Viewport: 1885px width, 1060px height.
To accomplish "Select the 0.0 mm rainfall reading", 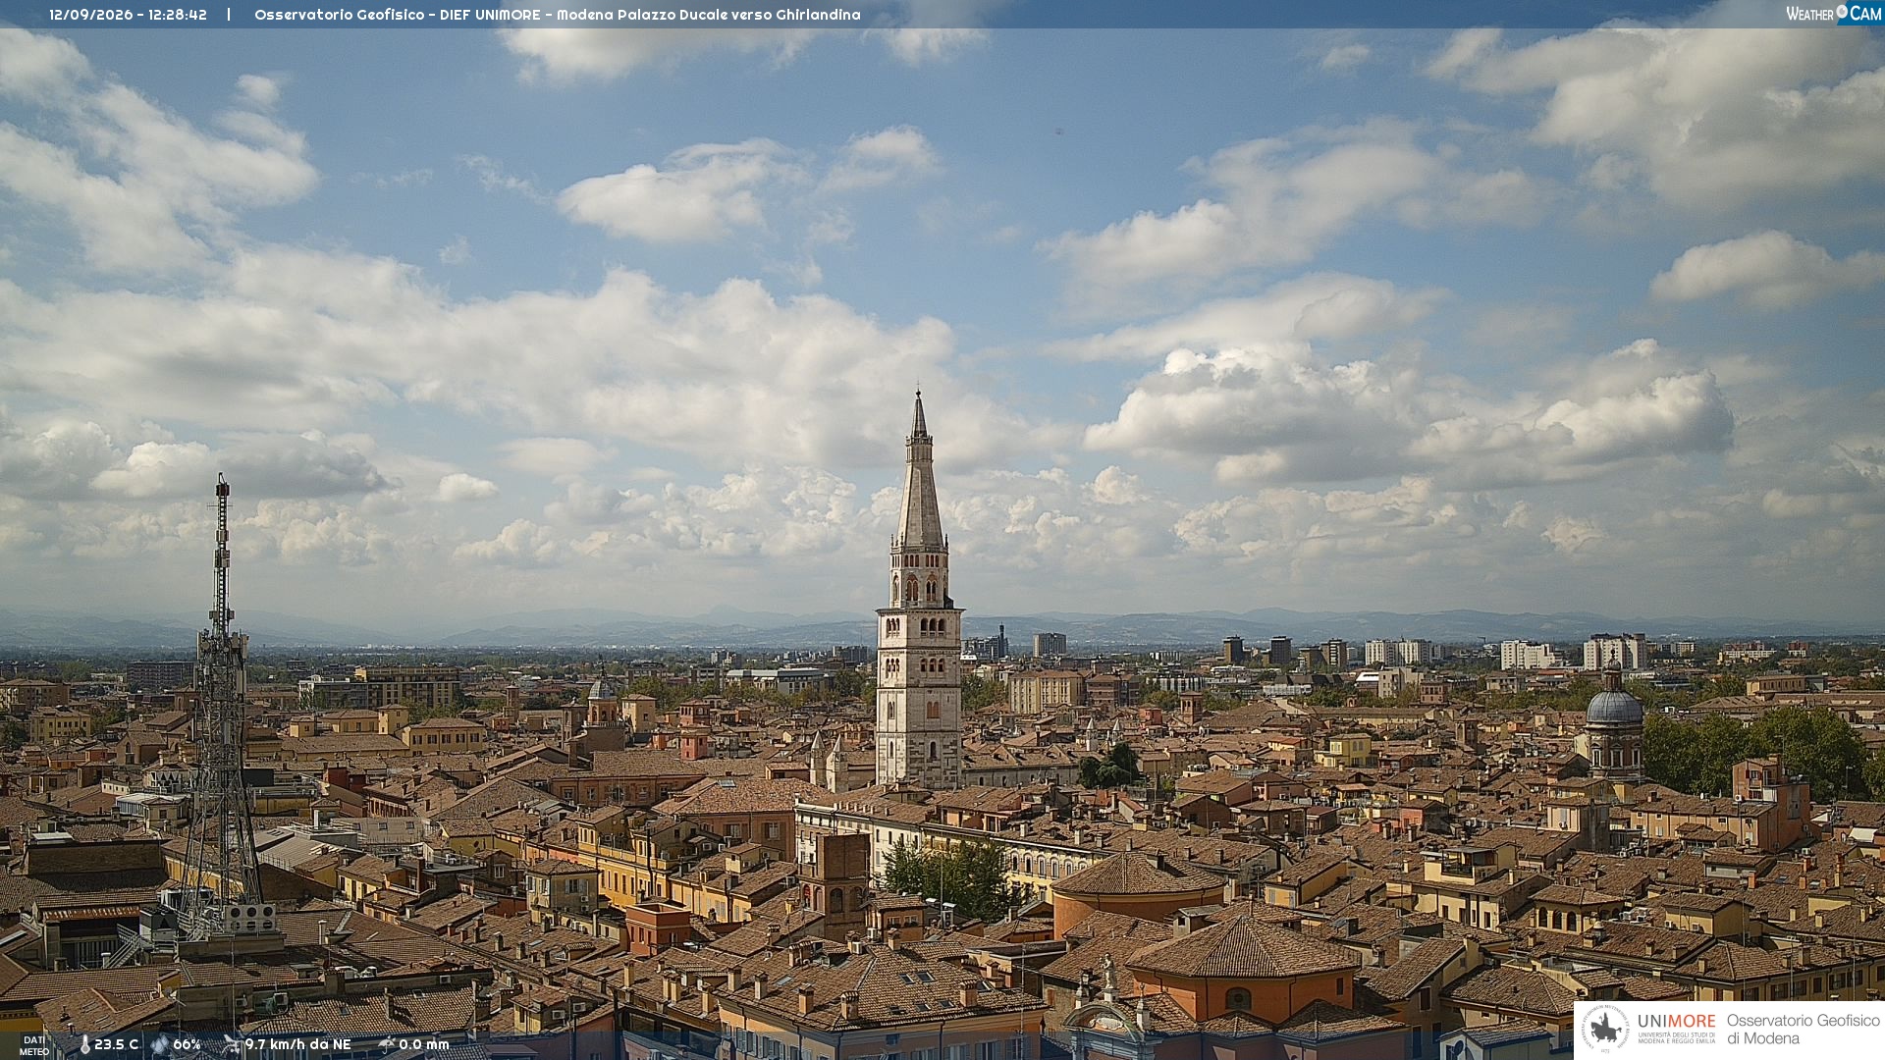I will click(423, 1044).
